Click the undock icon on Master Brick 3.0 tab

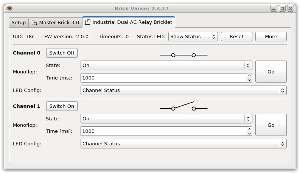coord(34,22)
